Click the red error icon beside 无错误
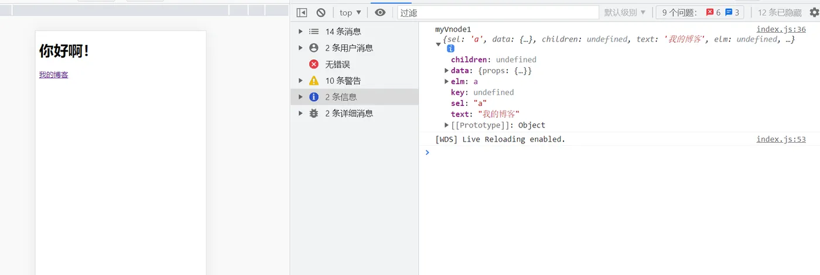The height and width of the screenshot is (275, 820). point(314,64)
